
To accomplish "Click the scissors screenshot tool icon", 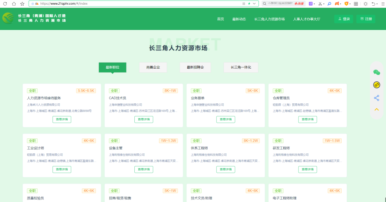I will pyautogui.click(x=320, y=4).
